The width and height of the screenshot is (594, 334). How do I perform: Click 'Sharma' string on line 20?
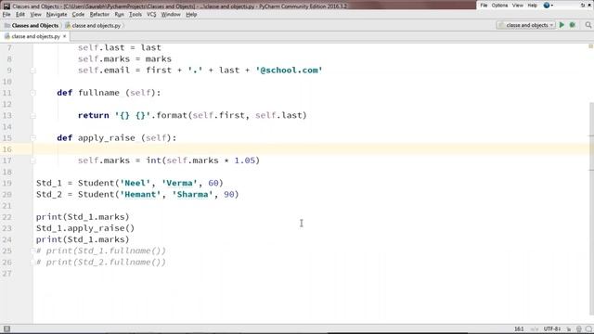[x=192, y=194]
